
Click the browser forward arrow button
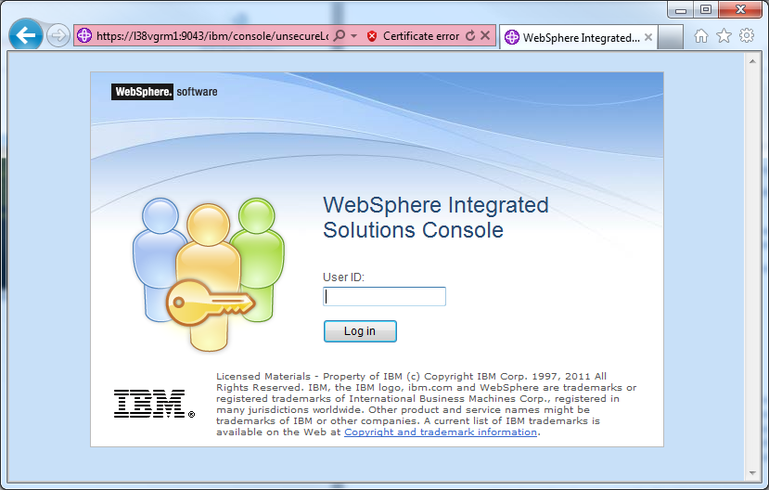(x=58, y=36)
